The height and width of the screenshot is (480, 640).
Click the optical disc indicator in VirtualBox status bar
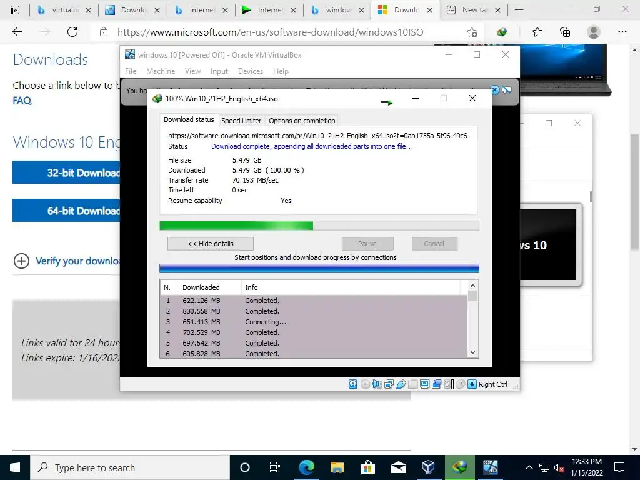tap(365, 384)
